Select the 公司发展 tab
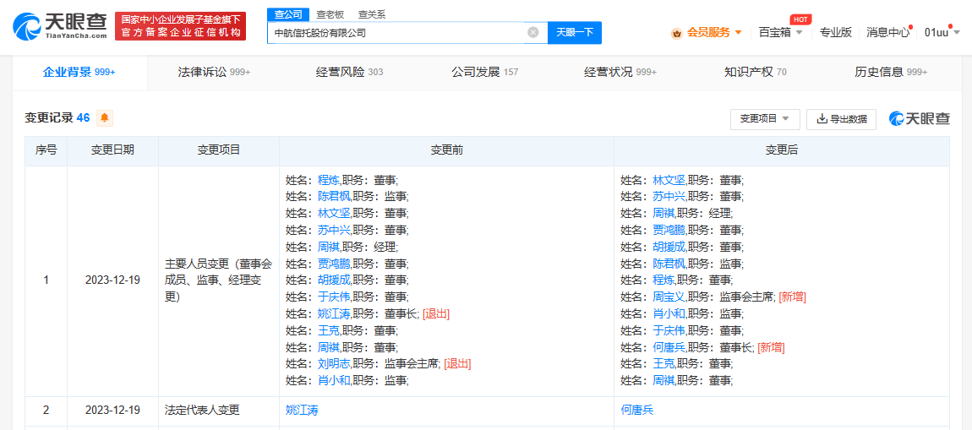The image size is (972, 430). pyautogui.click(x=485, y=72)
